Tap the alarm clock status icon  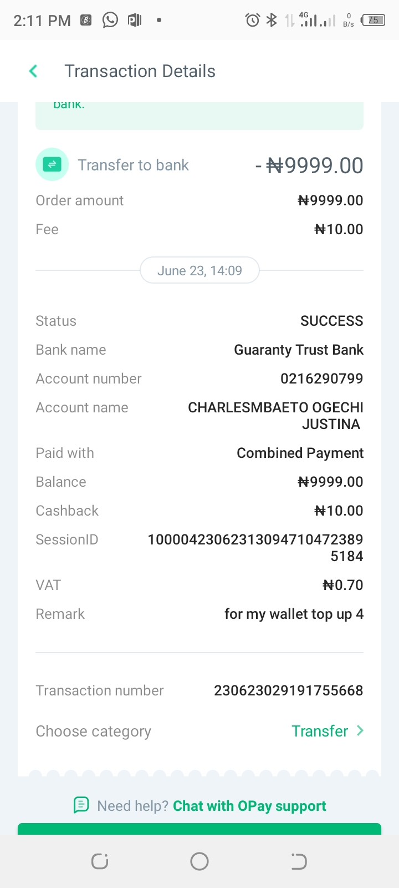(253, 21)
